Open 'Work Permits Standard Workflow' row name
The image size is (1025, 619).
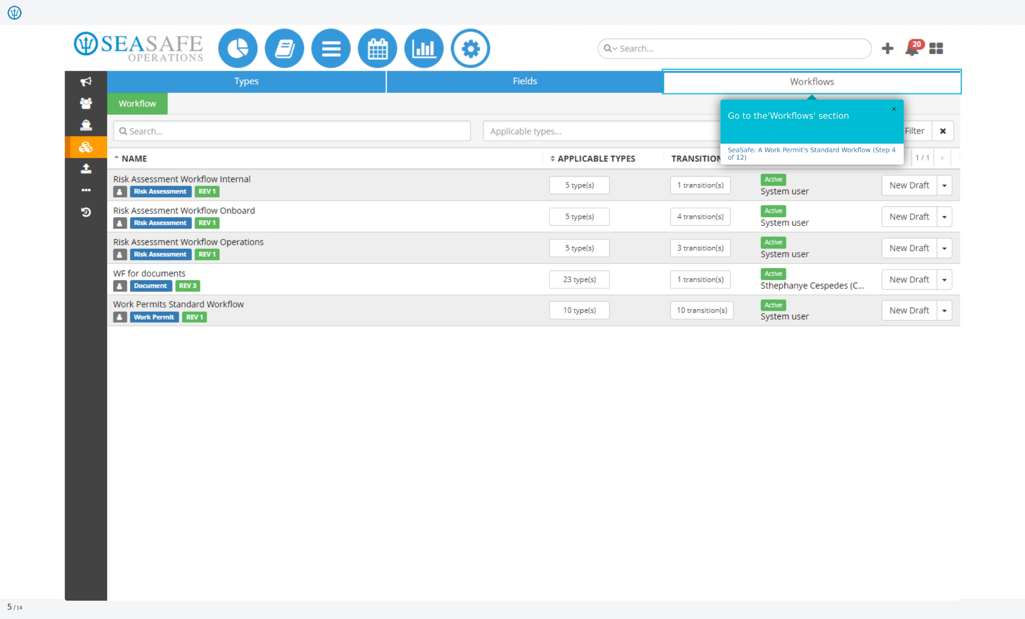click(x=178, y=304)
